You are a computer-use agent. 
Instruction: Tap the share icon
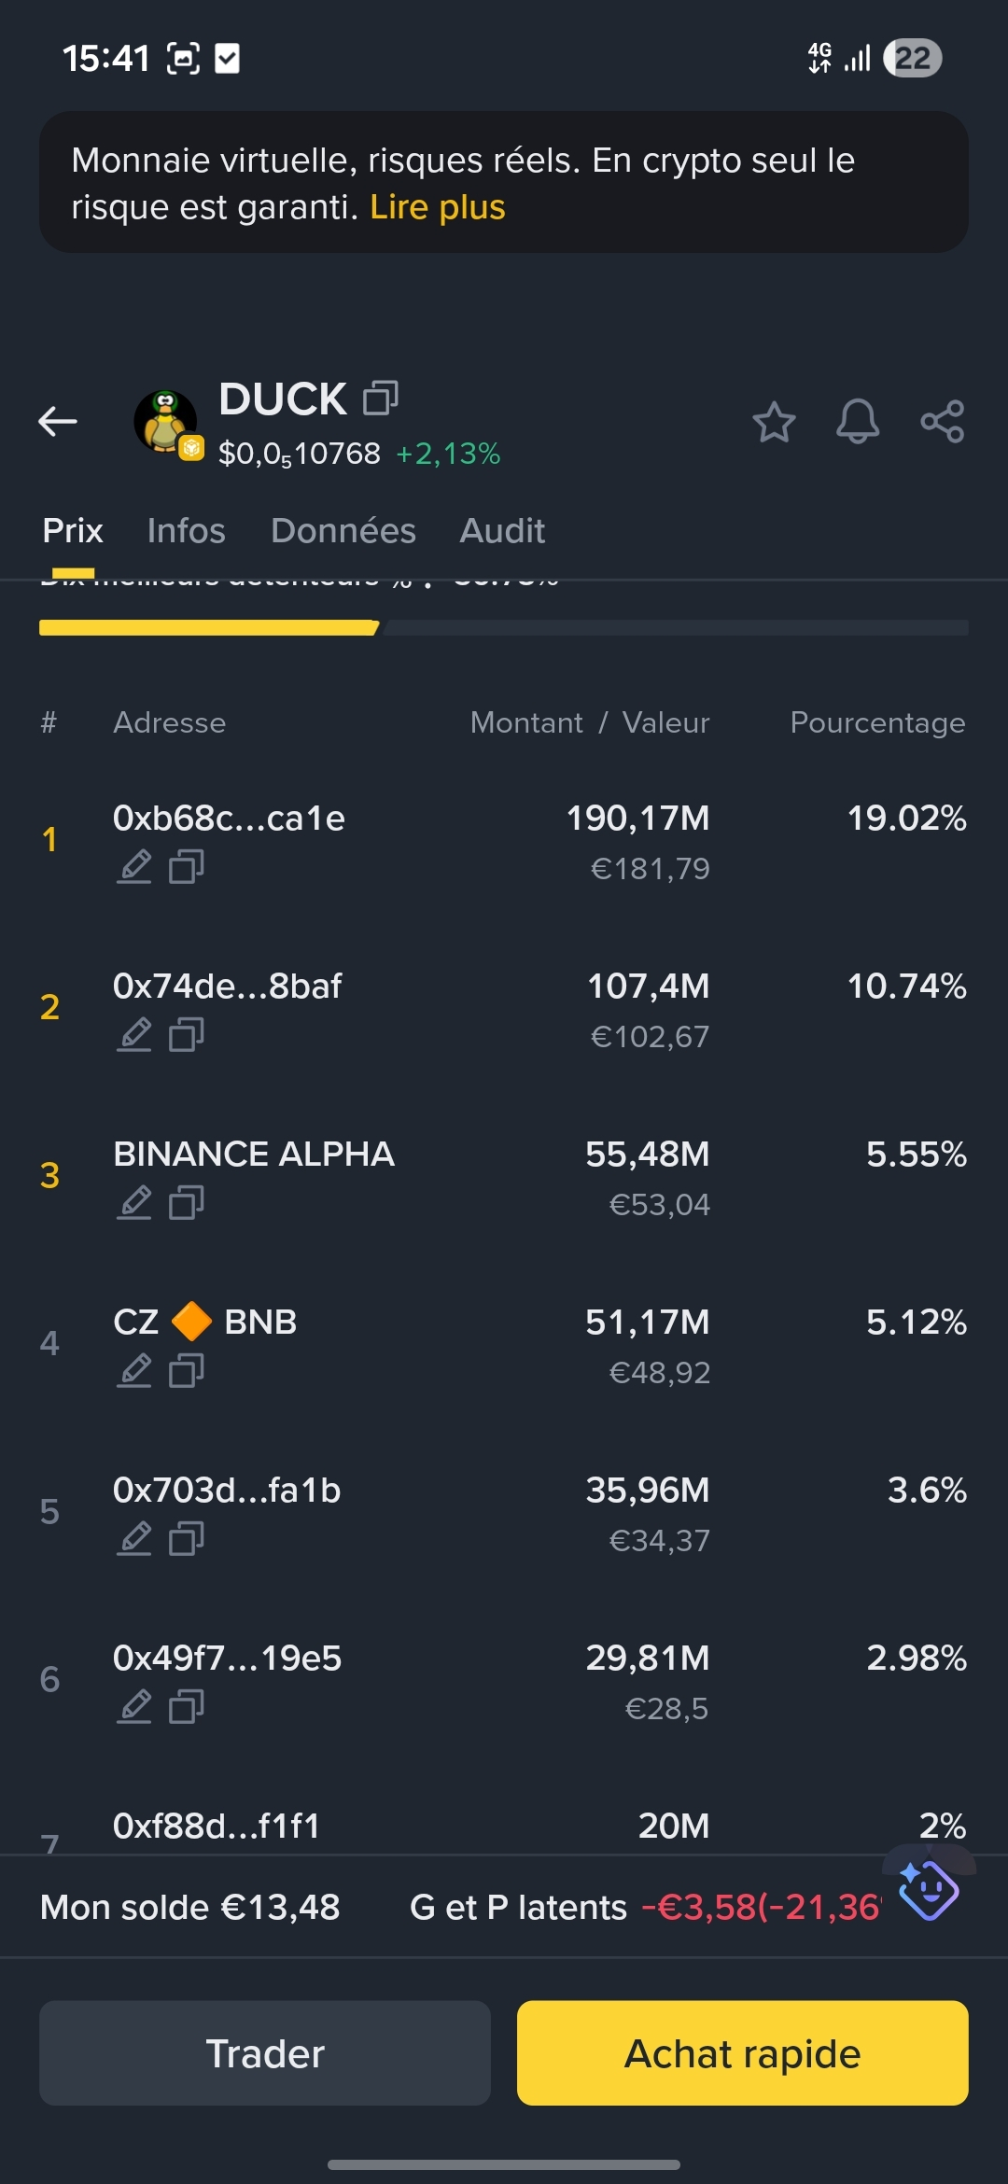(942, 422)
